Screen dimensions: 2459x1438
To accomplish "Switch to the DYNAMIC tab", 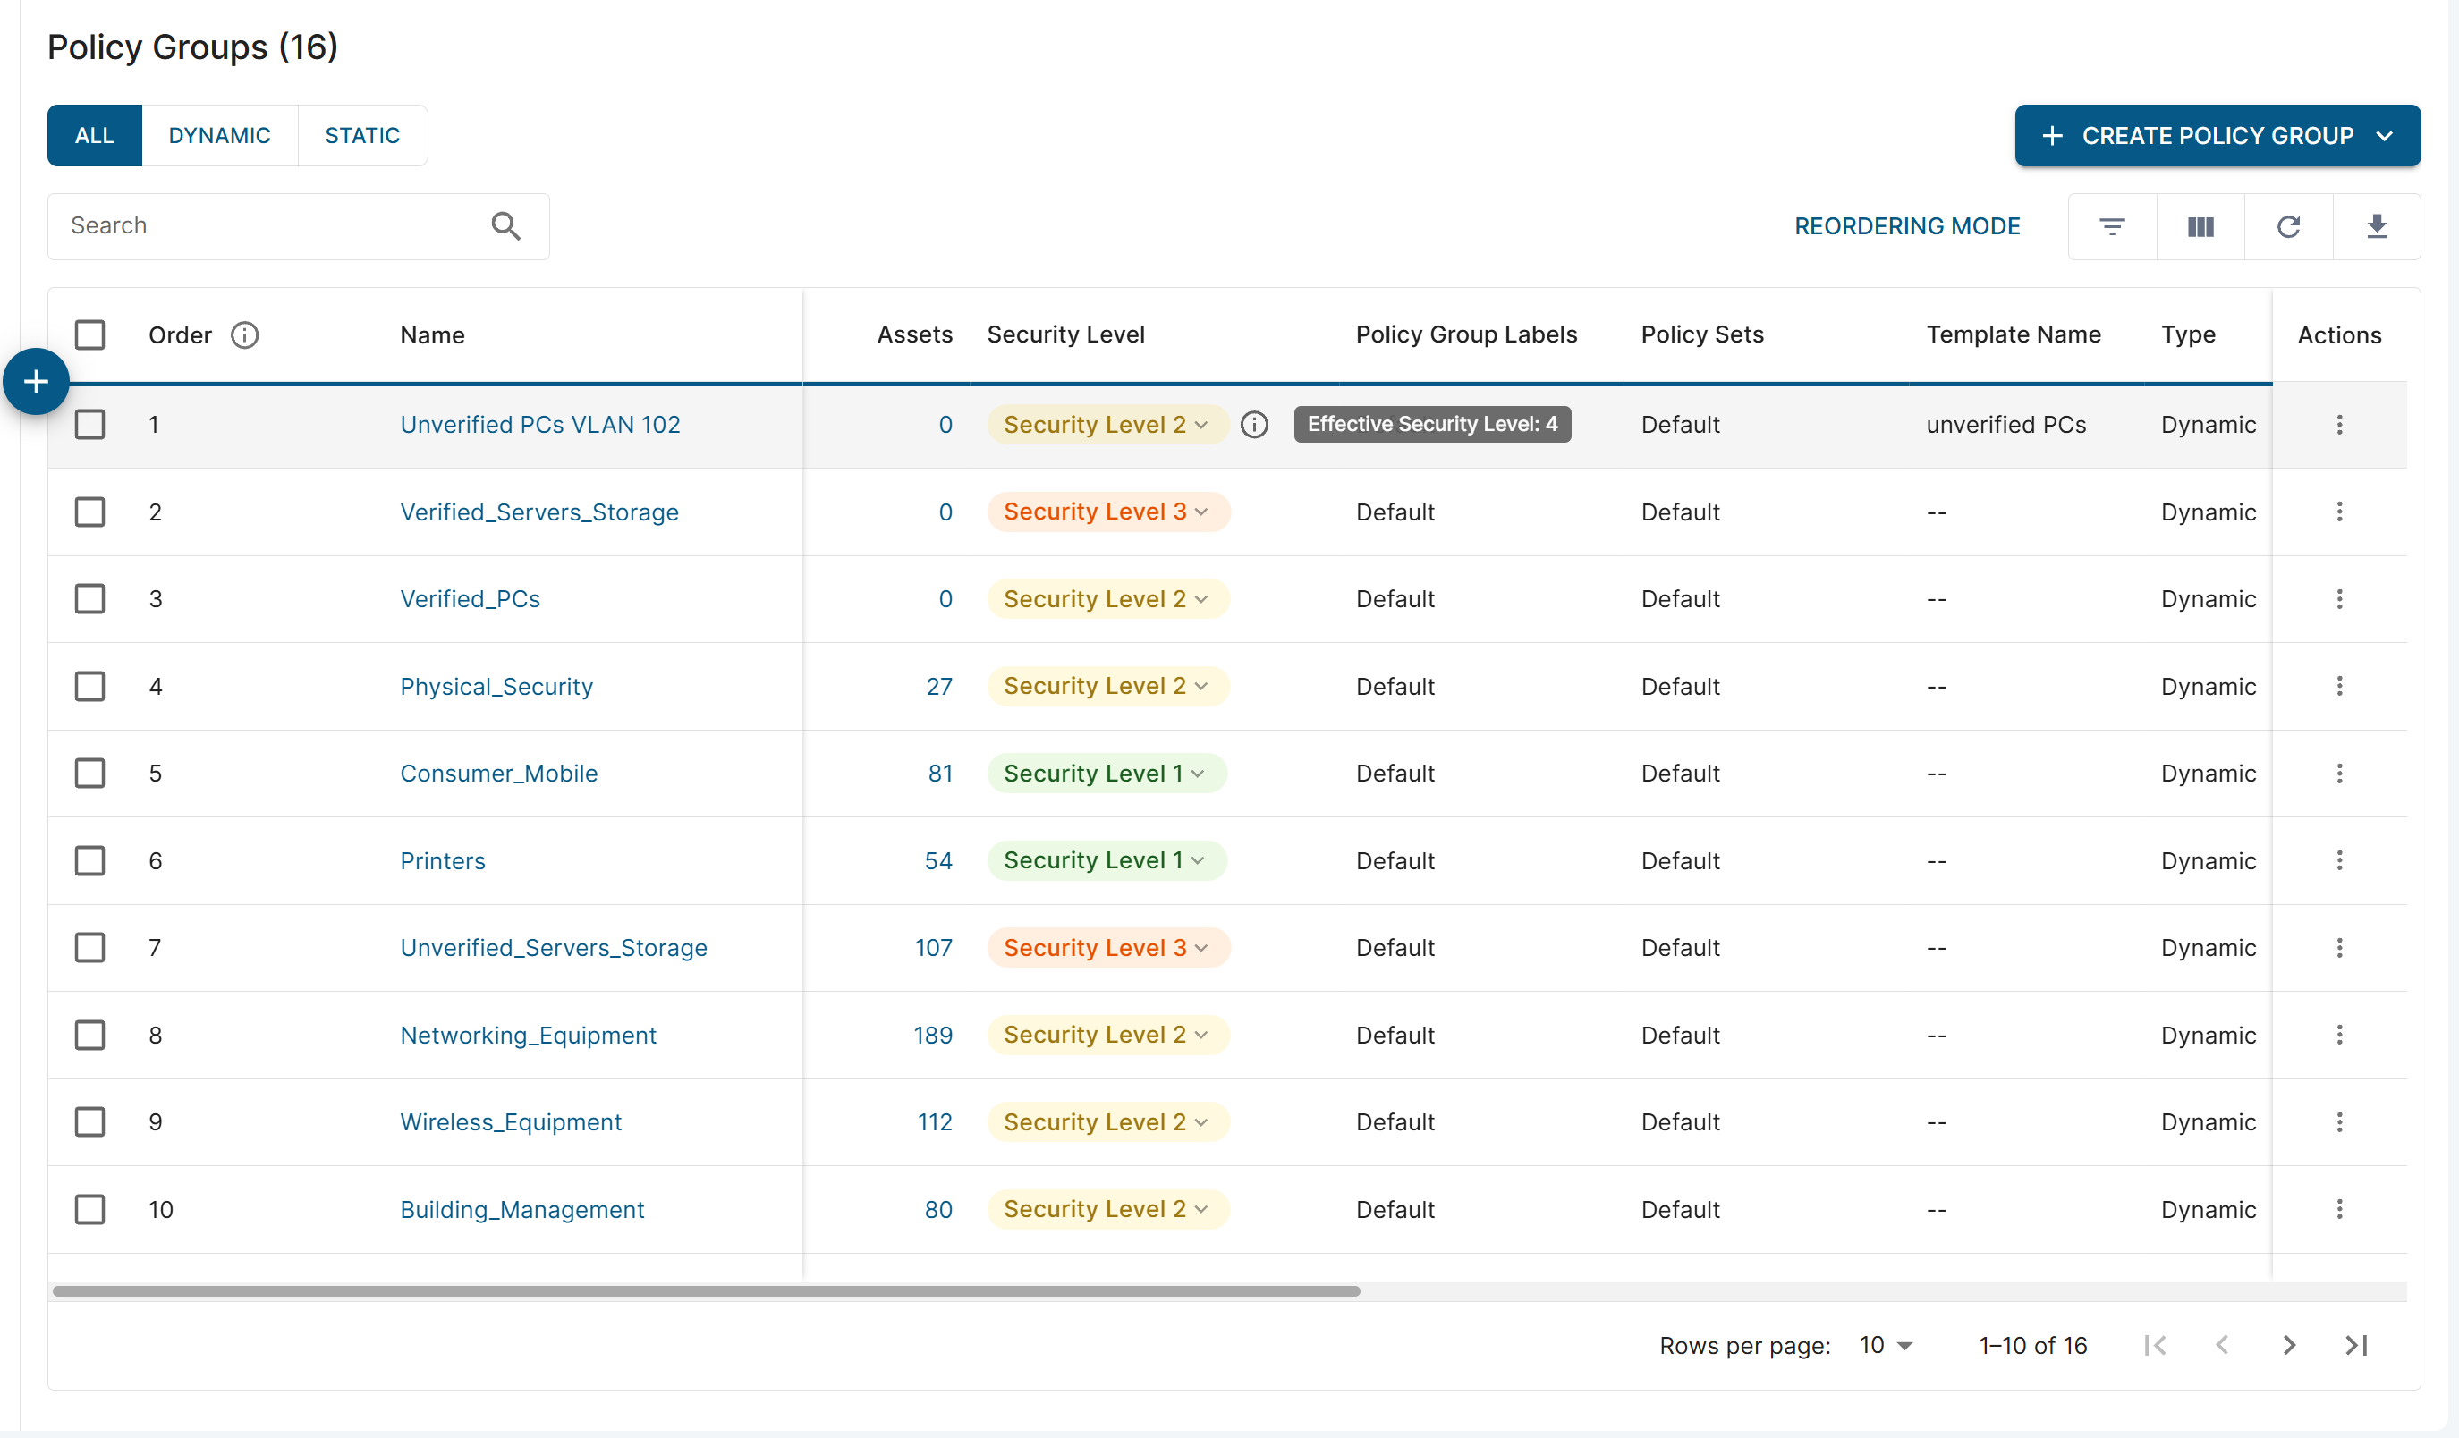I will coord(219,135).
